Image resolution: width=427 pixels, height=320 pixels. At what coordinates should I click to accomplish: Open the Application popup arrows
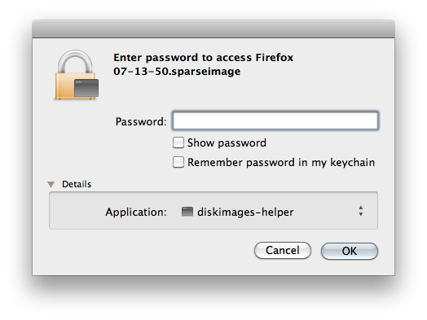click(x=360, y=211)
